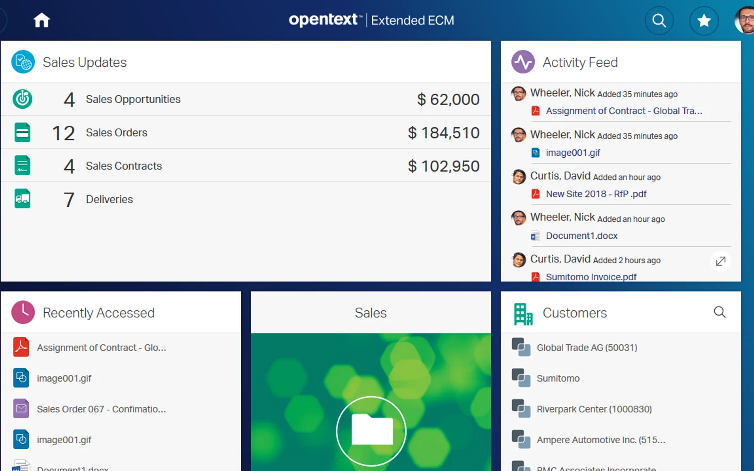Viewport: 754px width, 471px height.
Task: Open image001.gif link in Activity Feed
Action: coord(573,153)
